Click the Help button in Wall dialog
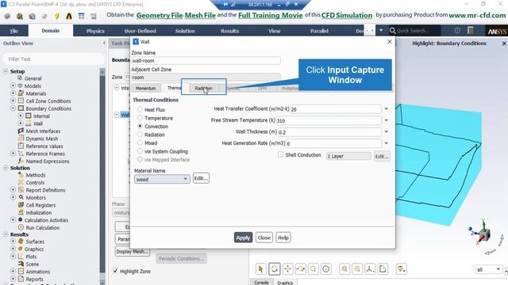The height and width of the screenshot is (285, 508). (283, 237)
